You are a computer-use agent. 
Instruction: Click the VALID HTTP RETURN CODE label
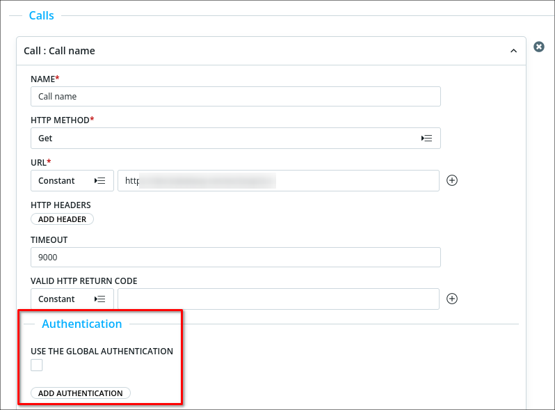[84, 281]
